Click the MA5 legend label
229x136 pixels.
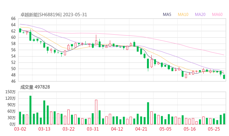tap(167, 15)
